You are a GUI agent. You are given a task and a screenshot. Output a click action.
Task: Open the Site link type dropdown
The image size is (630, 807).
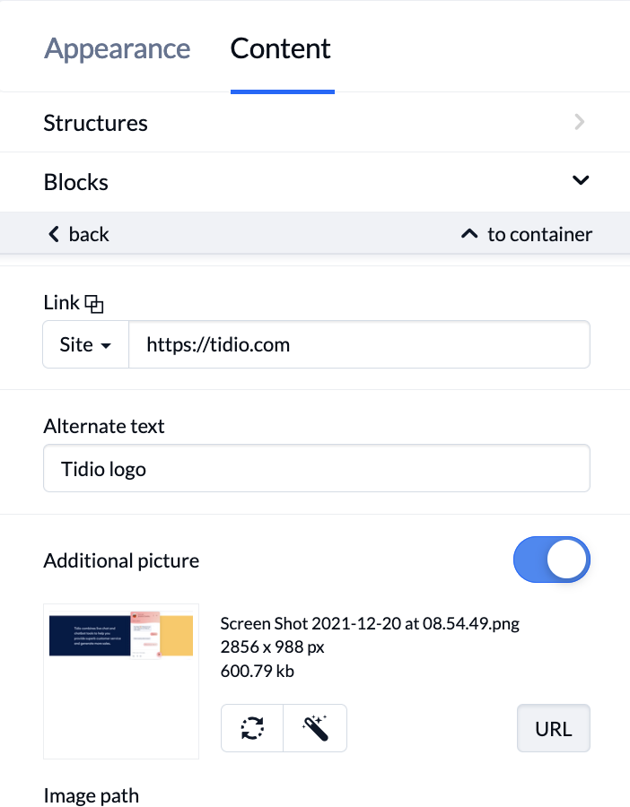(85, 344)
